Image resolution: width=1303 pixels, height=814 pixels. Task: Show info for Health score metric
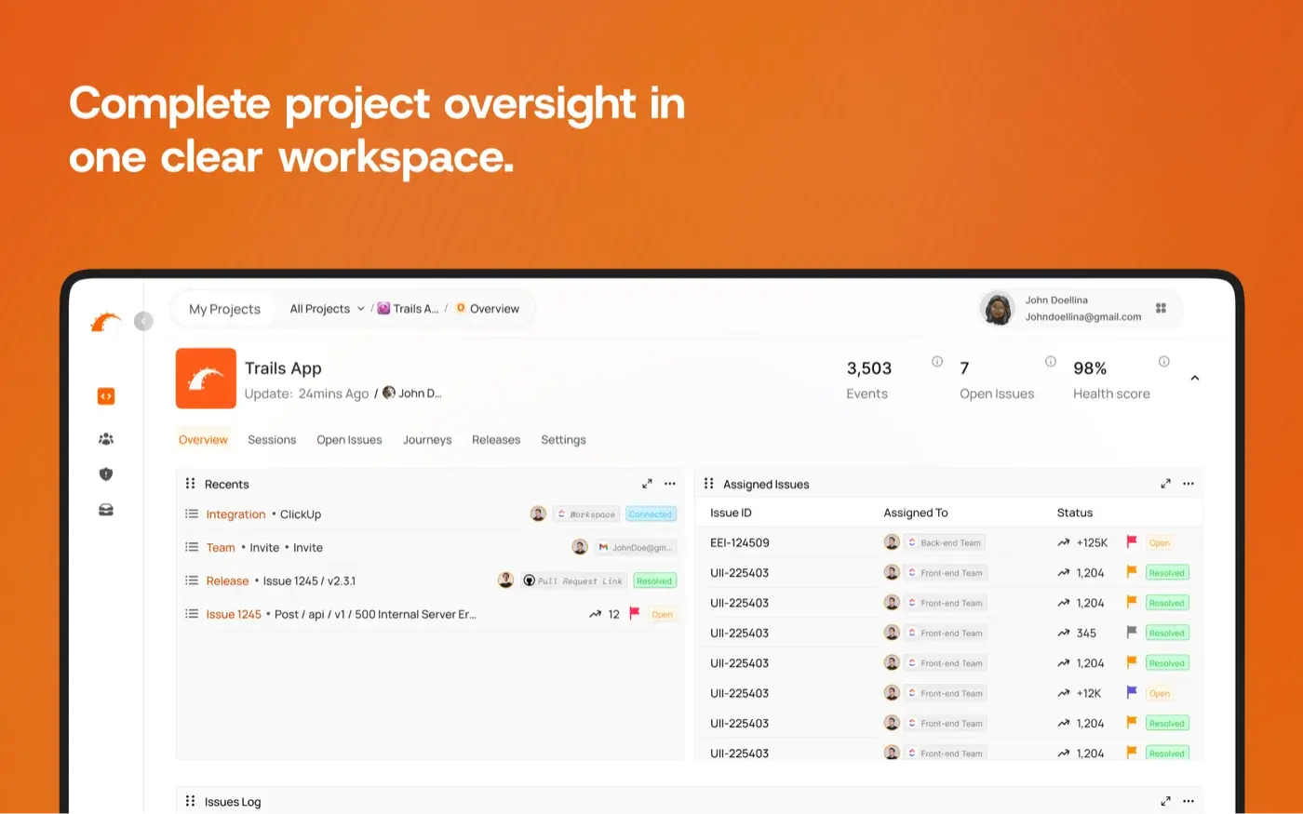(x=1164, y=362)
